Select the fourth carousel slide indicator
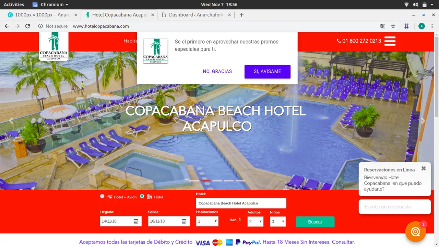 click(229, 180)
